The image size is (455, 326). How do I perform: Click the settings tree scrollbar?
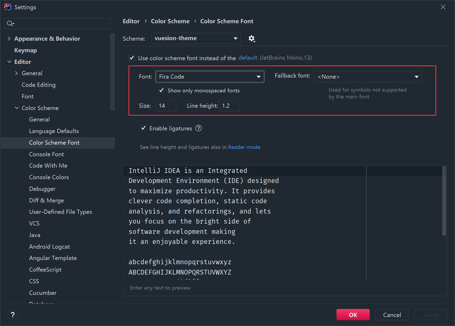pyautogui.click(x=112, y=72)
